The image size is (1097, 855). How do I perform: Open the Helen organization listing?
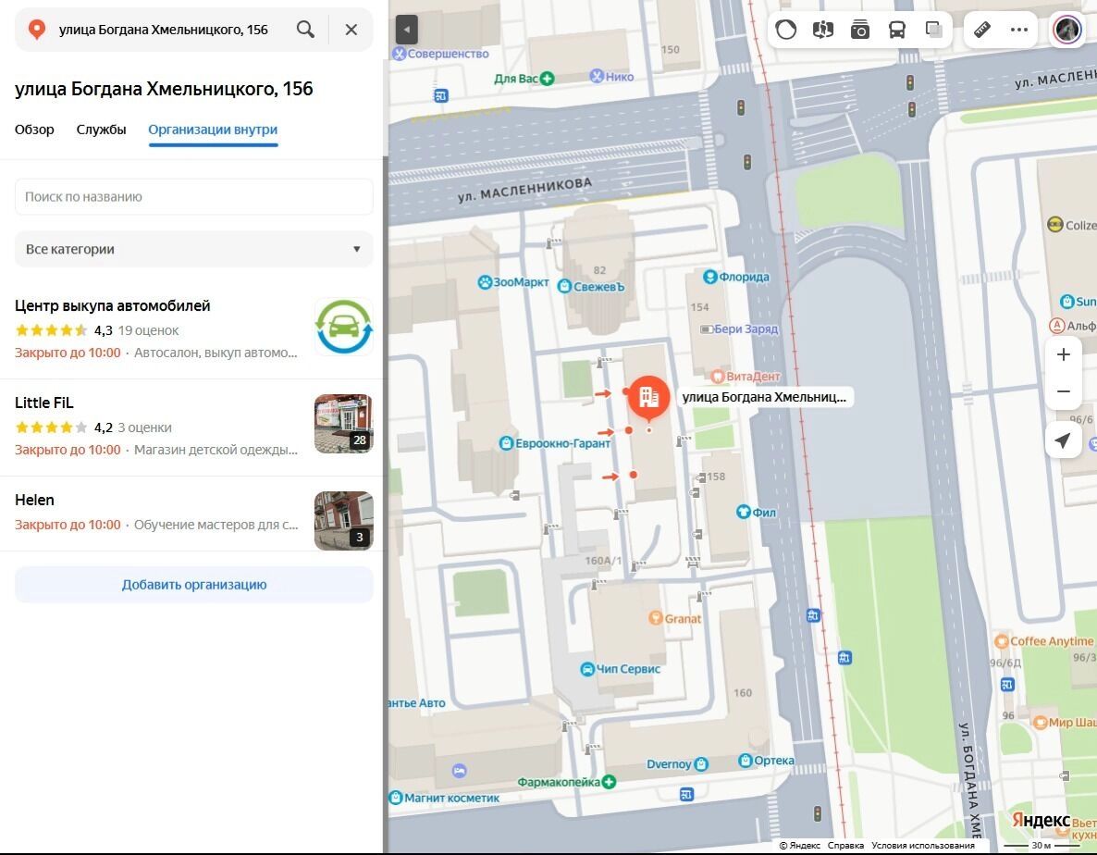click(x=194, y=514)
